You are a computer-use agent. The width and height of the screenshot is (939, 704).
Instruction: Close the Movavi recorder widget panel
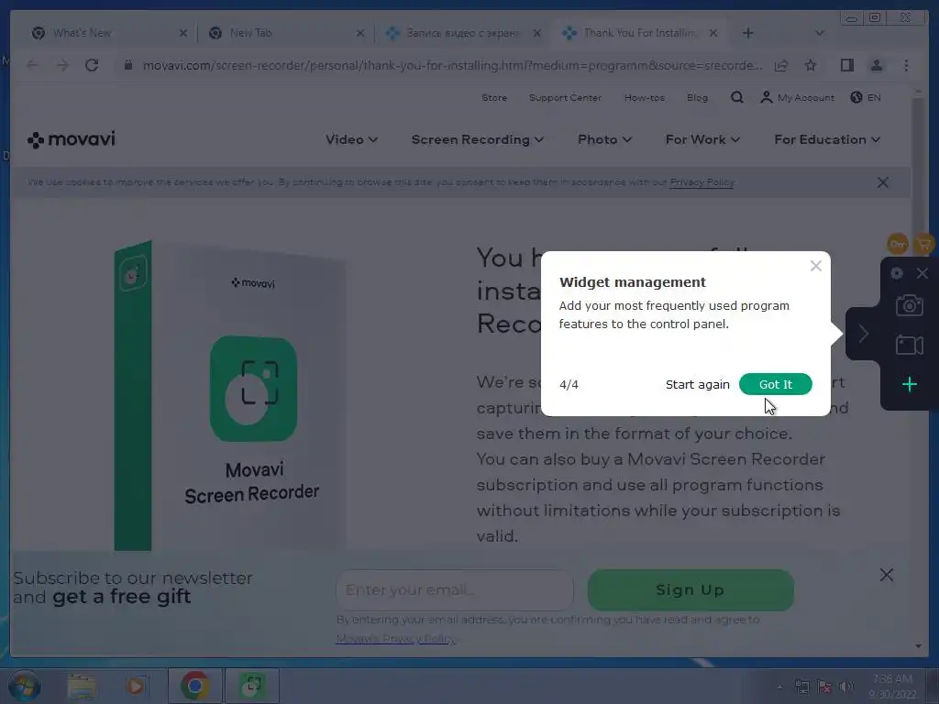[x=922, y=273]
